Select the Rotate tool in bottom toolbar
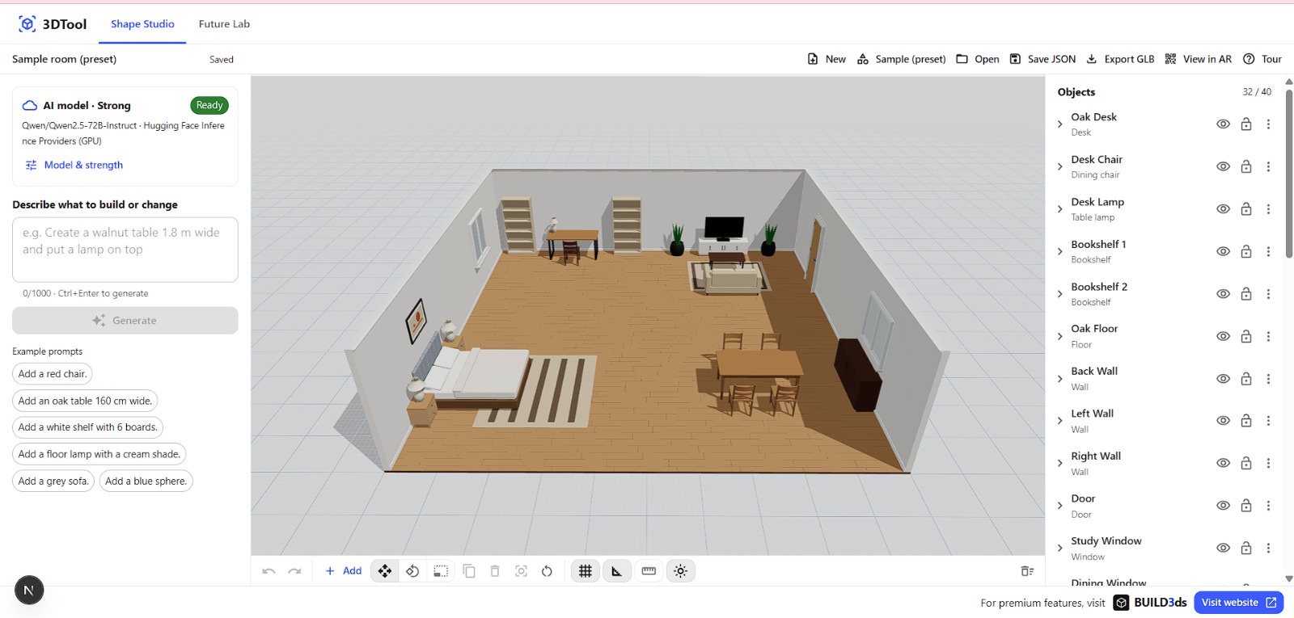The height and width of the screenshot is (618, 1294). (412, 571)
